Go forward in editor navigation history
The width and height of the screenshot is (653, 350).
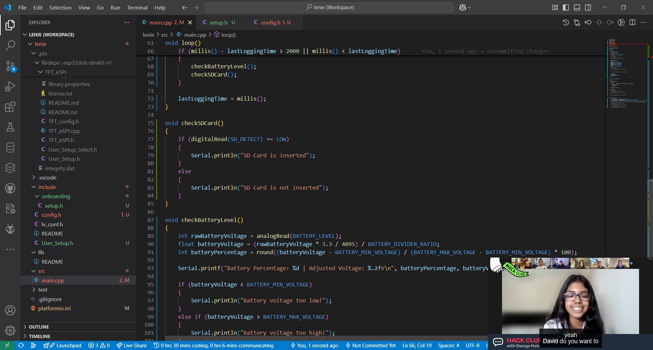tap(196, 7)
